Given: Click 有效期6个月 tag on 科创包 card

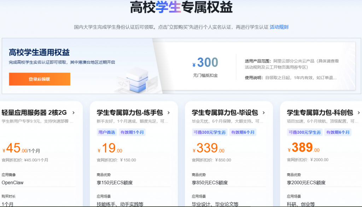Looking at the screenshot, I should [338, 132].
